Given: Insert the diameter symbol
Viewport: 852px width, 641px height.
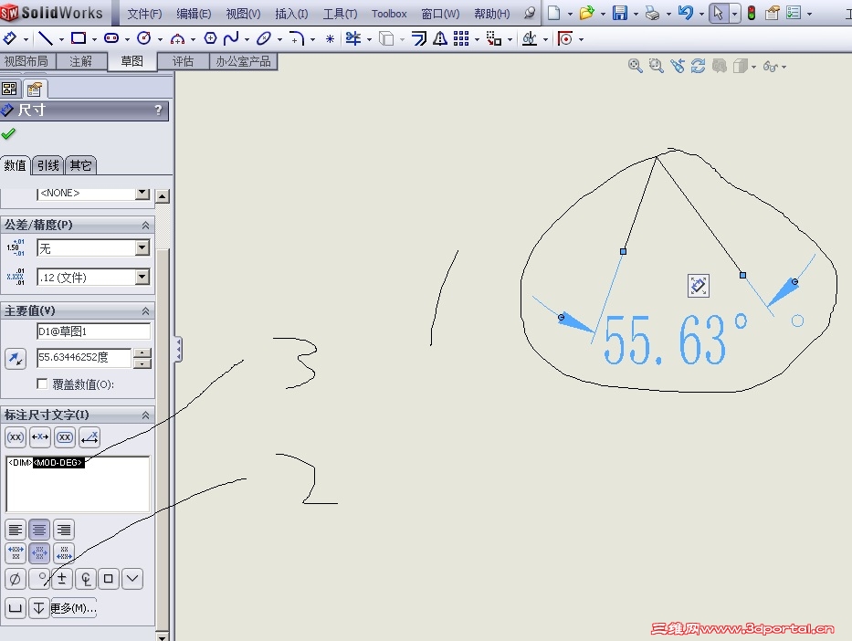Looking at the screenshot, I should pyautogui.click(x=16, y=579).
